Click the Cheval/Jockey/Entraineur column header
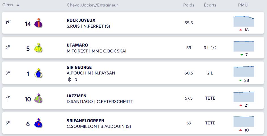 [92, 5]
